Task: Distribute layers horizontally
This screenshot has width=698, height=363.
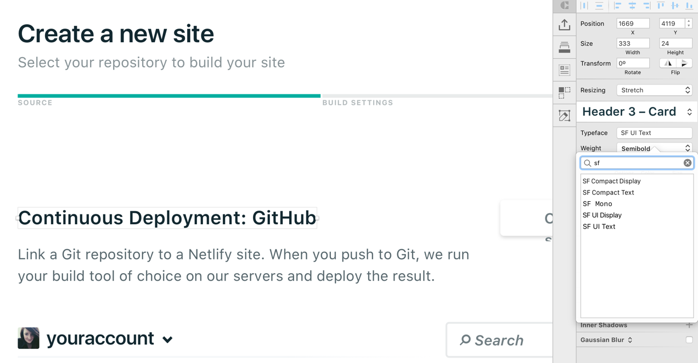Action: click(x=584, y=5)
